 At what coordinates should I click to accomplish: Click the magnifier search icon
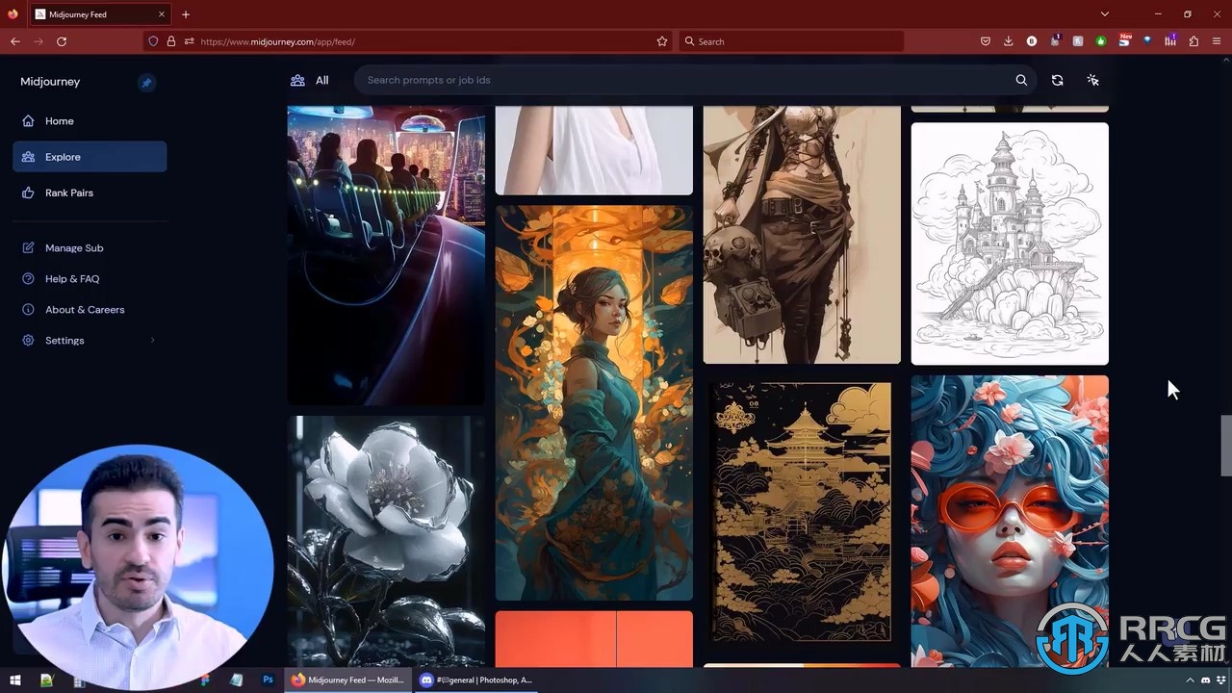pyautogui.click(x=1021, y=80)
